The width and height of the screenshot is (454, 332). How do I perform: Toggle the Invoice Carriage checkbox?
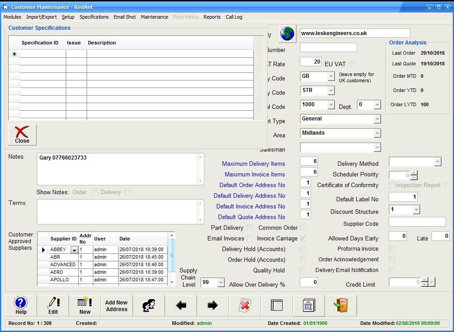point(303,239)
